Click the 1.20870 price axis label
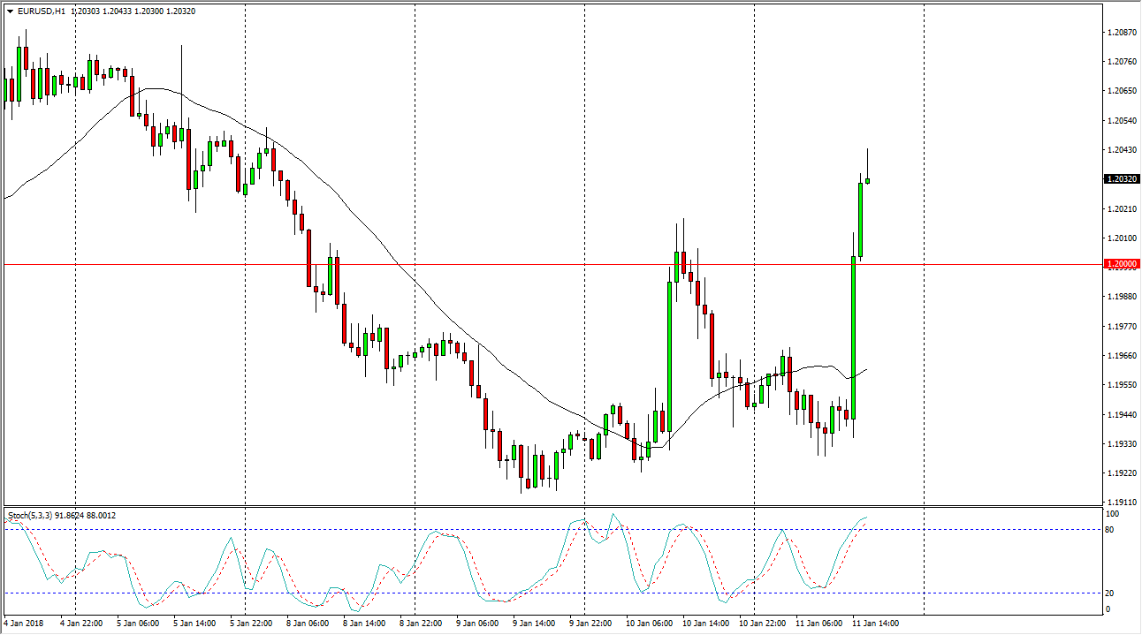The height and width of the screenshot is (635, 1142). point(1122,33)
